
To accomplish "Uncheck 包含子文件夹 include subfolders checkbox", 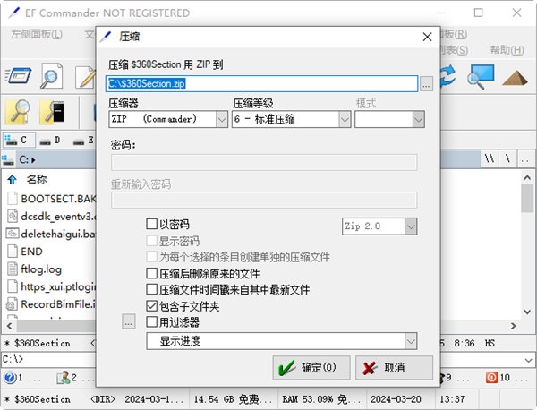I will click(x=152, y=306).
